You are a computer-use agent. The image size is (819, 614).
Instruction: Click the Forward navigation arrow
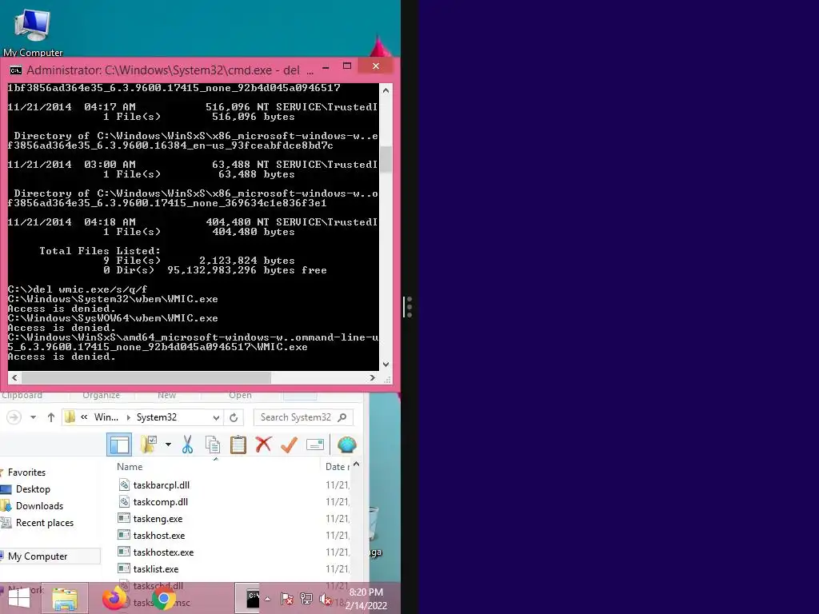pyautogui.click(x=14, y=417)
